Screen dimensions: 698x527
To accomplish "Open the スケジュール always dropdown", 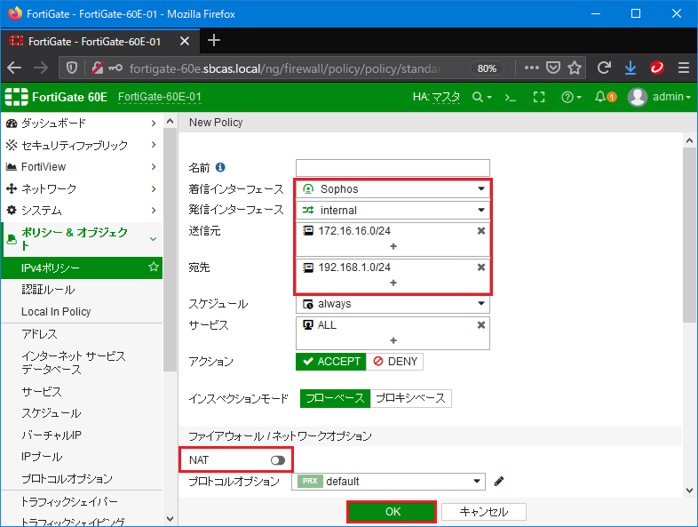I will tap(393, 304).
